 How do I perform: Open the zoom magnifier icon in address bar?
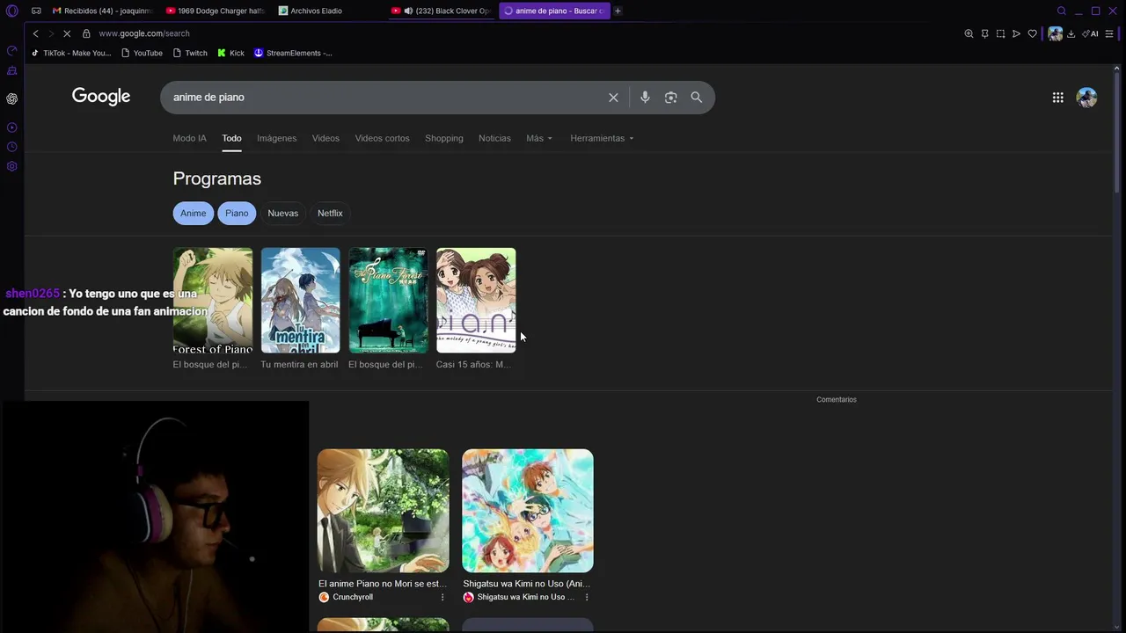pyautogui.click(x=969, y=33)
